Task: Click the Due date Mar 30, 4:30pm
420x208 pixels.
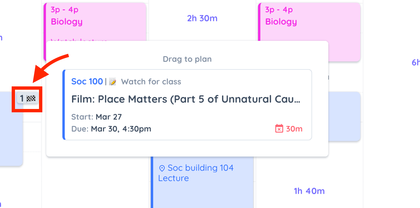Action: (121, 129)
